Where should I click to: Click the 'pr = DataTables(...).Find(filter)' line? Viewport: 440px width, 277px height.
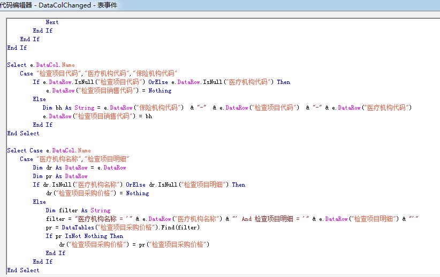click(x=123, y=227)
